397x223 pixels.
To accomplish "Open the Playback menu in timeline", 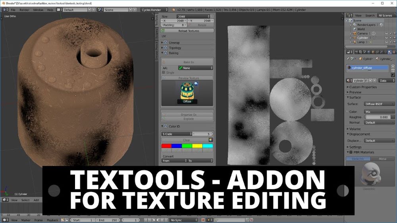I will tap(52, 220).
